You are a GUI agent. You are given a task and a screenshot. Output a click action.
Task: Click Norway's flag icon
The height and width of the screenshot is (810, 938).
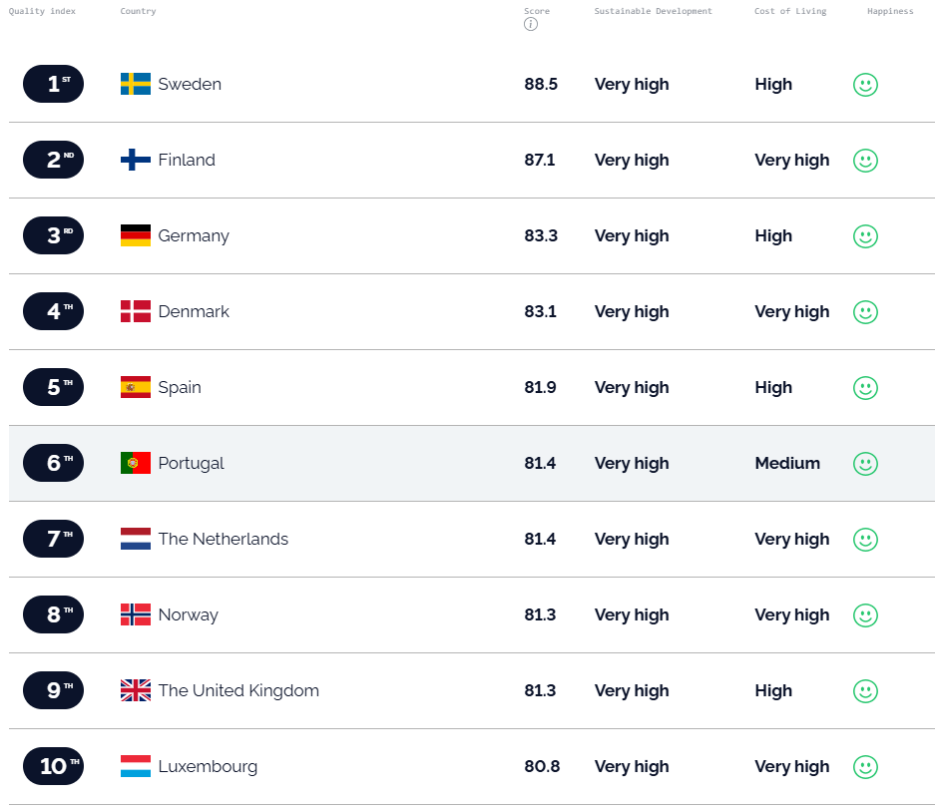136,614
